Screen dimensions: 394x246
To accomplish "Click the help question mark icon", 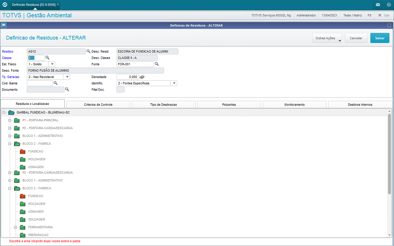I will coord(389,5).
